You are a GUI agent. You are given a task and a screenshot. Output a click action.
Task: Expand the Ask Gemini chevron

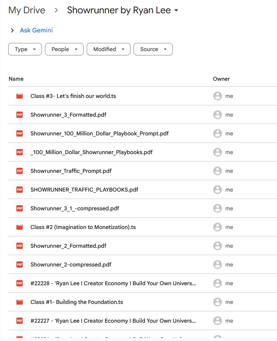(x=13, y=30)
